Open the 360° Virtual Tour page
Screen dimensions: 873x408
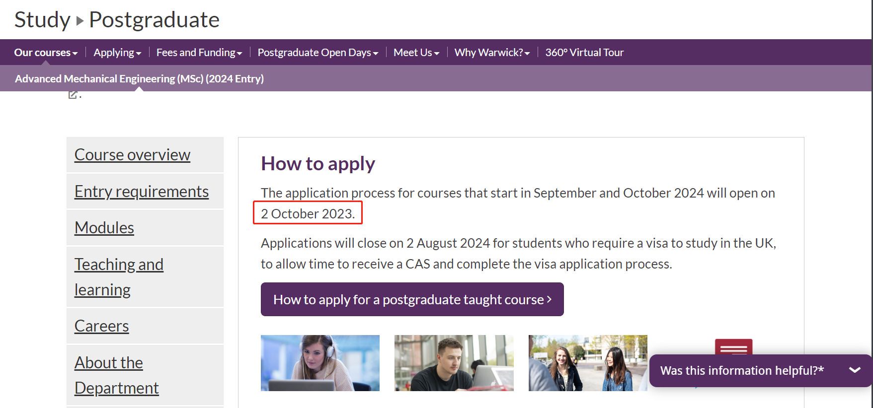[x=584, y=53]
